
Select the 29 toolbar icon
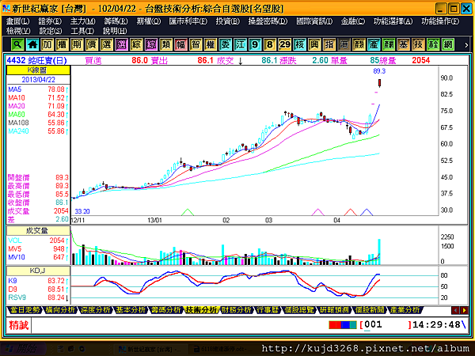[284, 45]
